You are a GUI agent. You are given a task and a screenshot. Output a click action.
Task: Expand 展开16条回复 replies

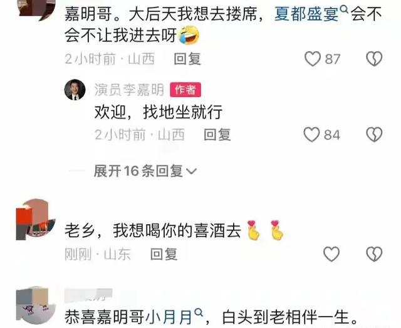point(145,171)
